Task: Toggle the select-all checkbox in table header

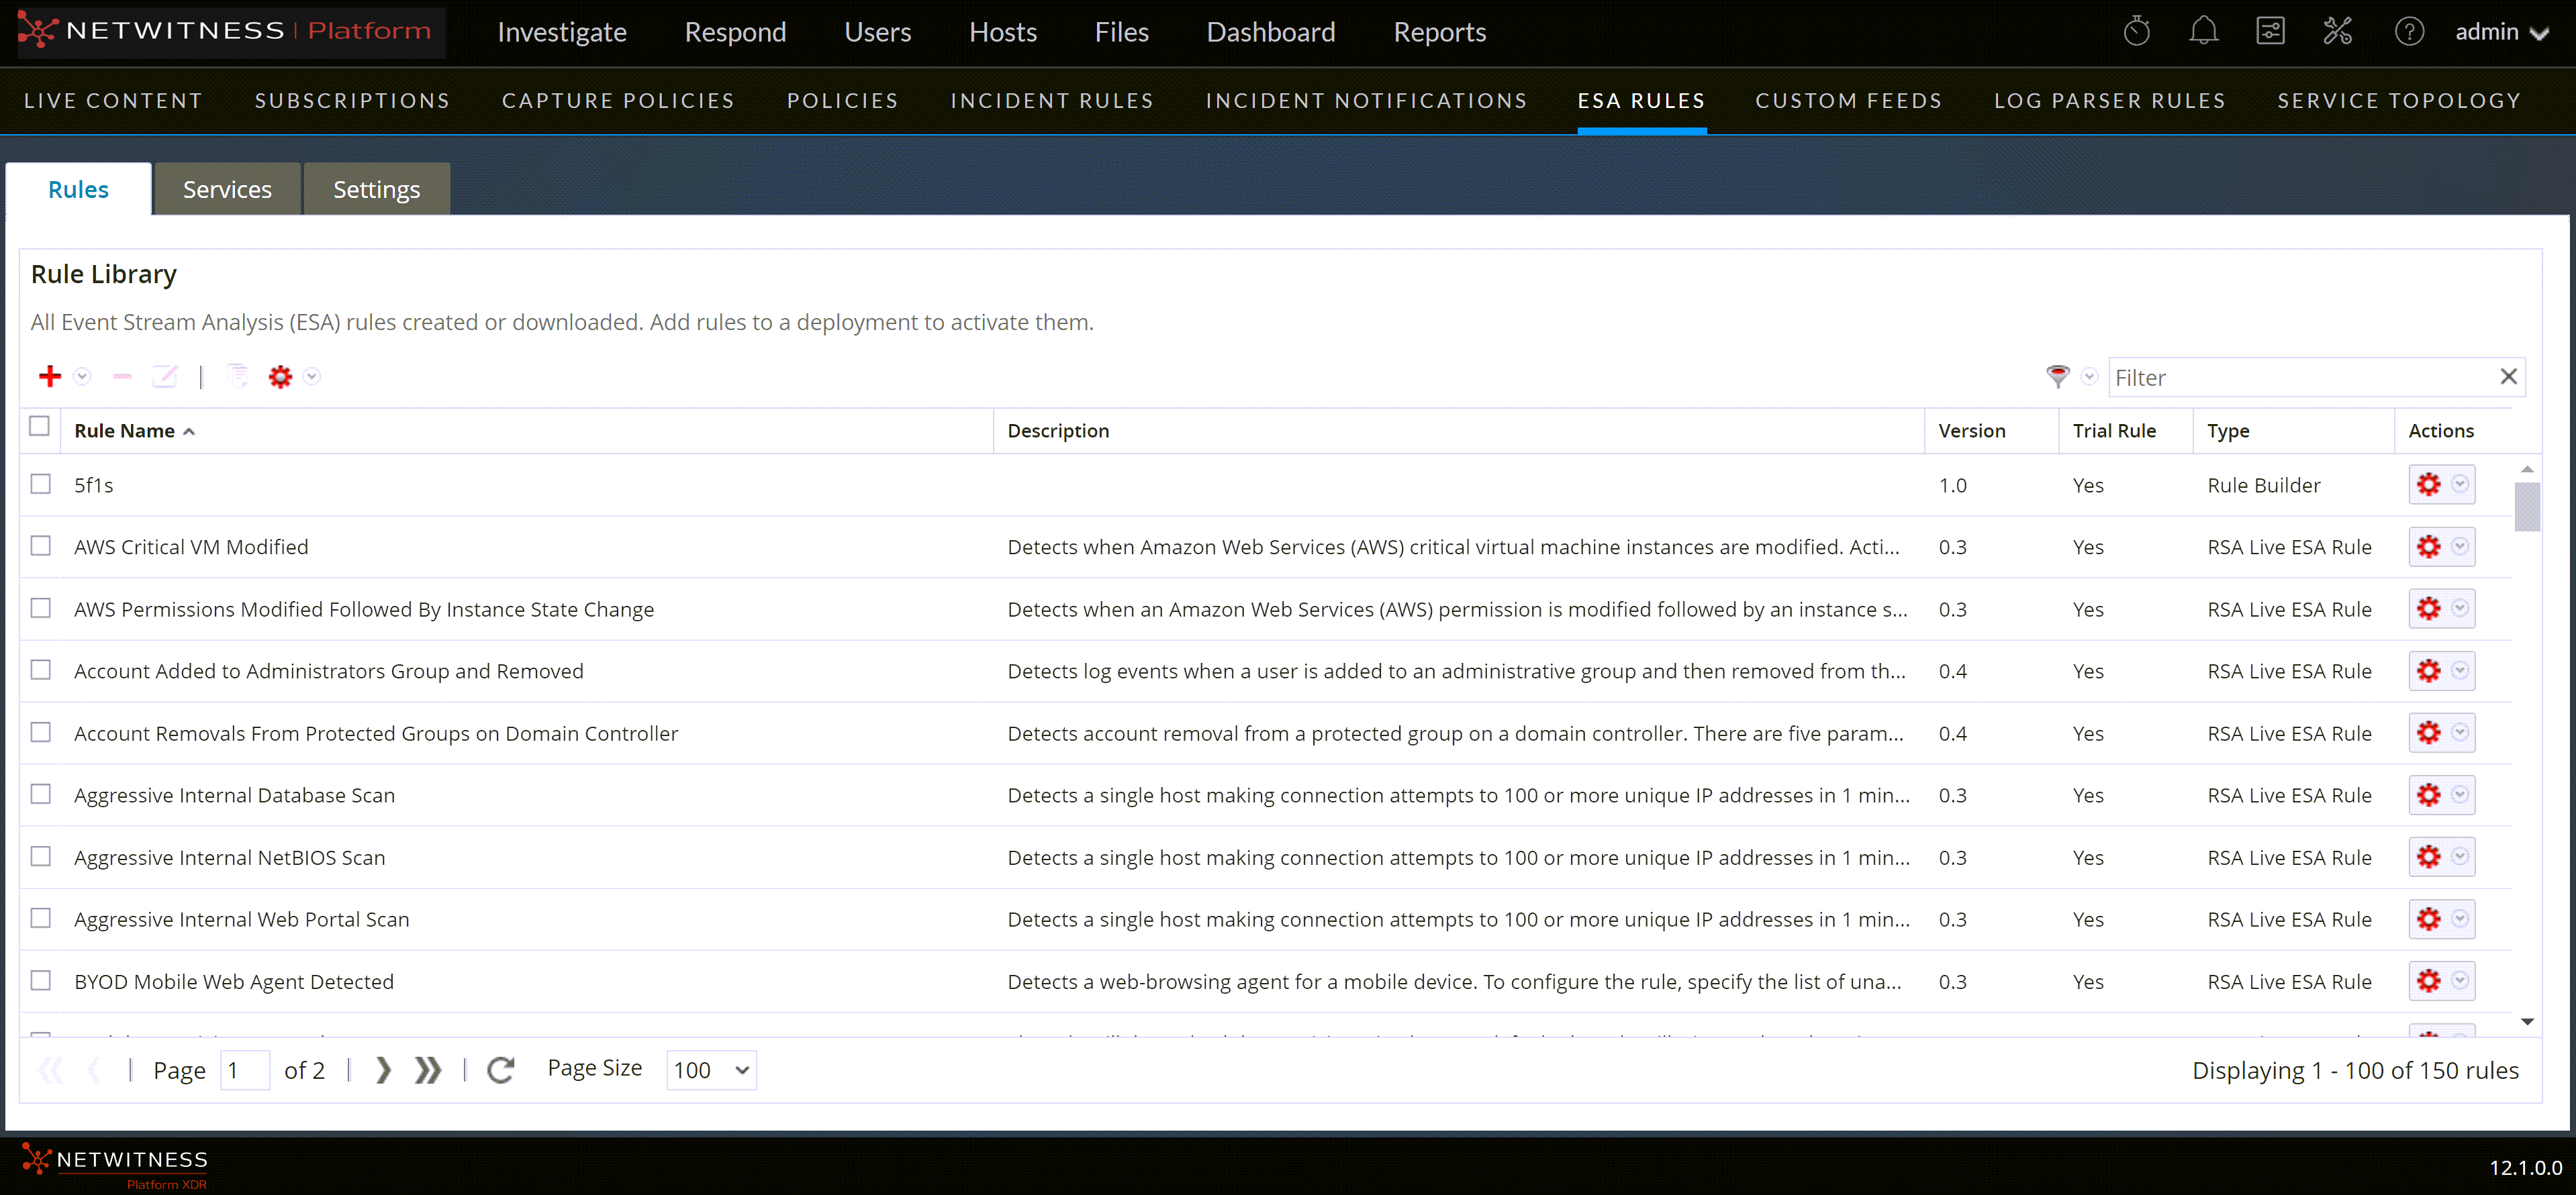Action: coord(40,427)
